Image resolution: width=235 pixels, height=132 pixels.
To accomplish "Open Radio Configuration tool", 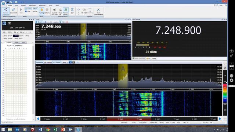I will pyautogui.click(x=99, y=11).
